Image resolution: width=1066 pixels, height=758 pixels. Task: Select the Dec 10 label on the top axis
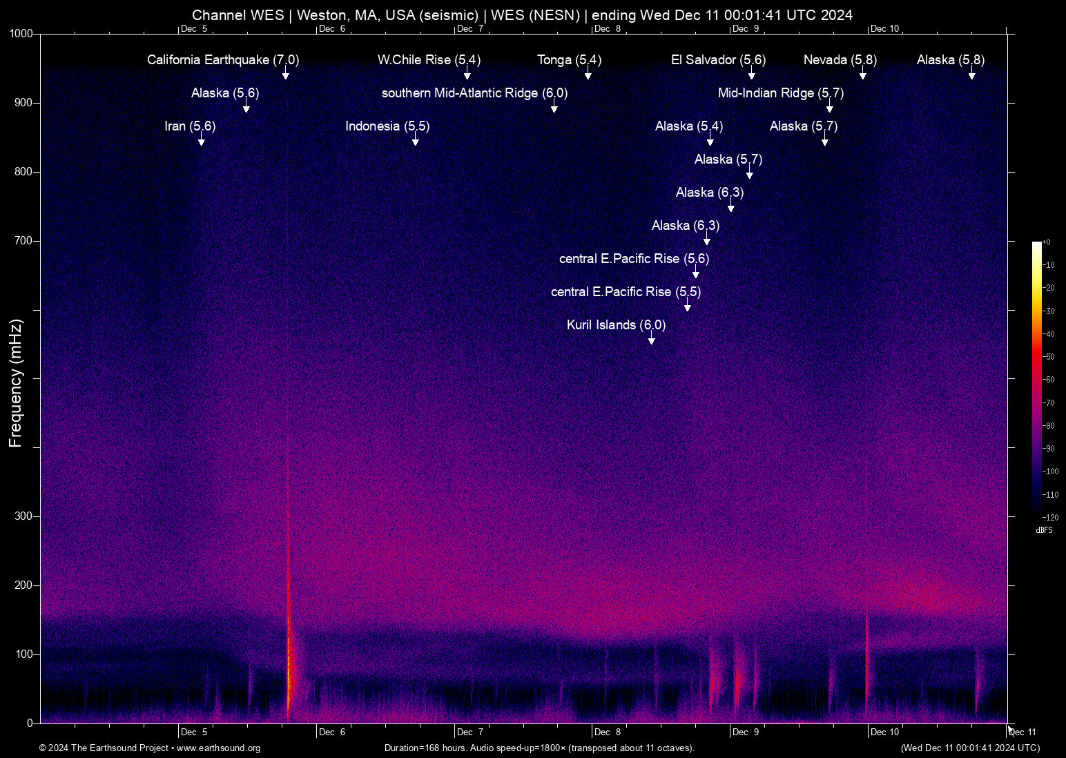click(x=885, y=29)
